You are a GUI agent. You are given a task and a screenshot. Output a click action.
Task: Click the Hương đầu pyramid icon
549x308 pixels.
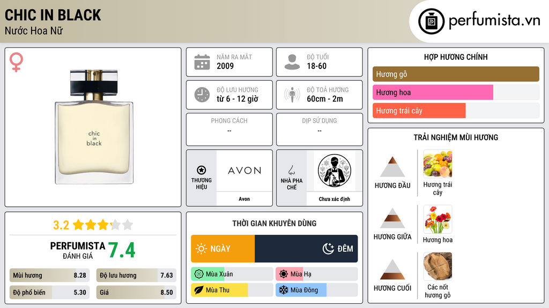point(392,167)
